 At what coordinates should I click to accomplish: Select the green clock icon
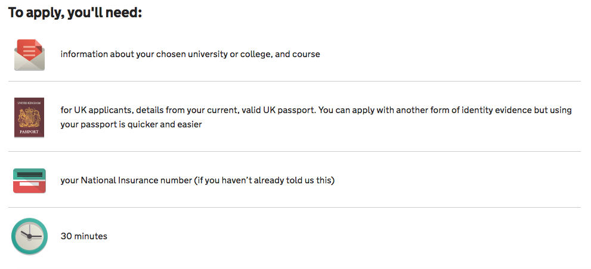pos(29,236)
